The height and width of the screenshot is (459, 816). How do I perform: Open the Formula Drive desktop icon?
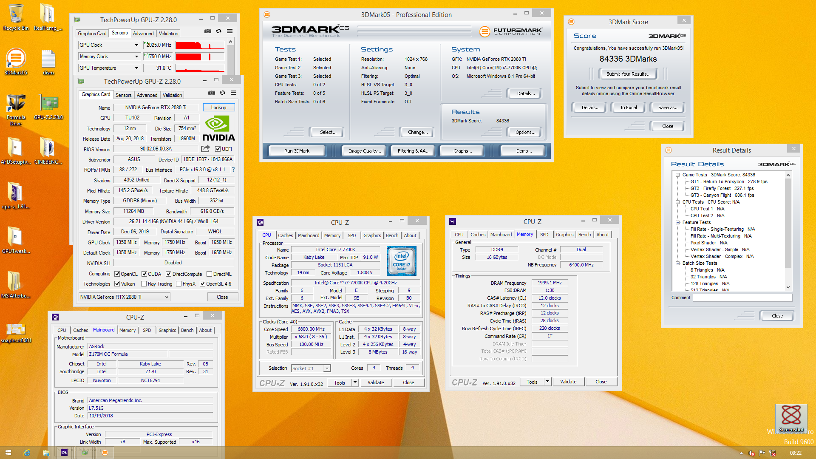pyautogui.click(x=16, y=110)
